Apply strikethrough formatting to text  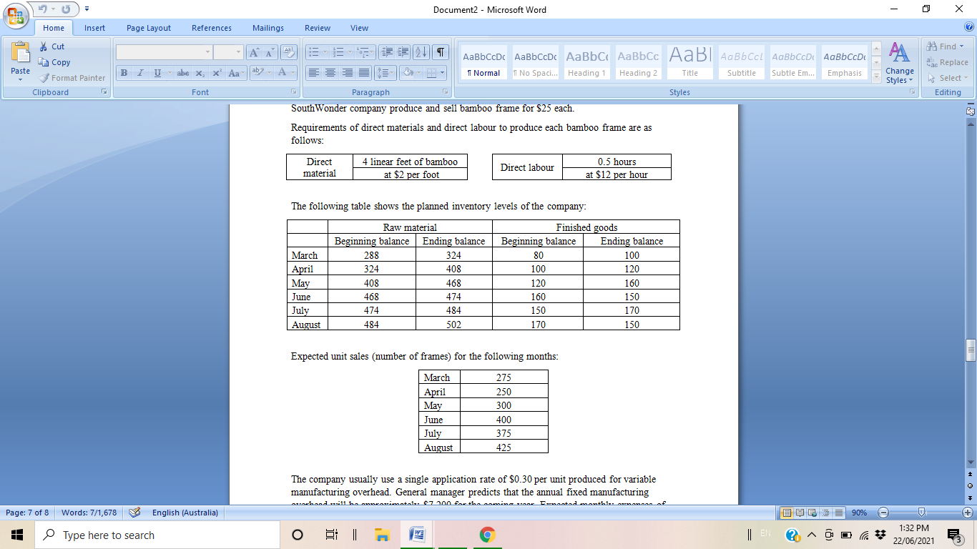pyautogui.click(x=182, y=73)
